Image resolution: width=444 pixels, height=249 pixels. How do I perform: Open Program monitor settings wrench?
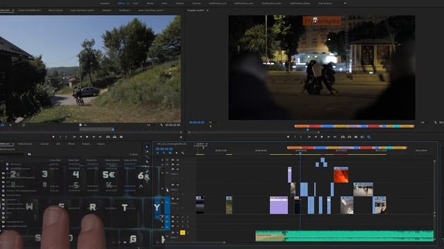[436, 122]
